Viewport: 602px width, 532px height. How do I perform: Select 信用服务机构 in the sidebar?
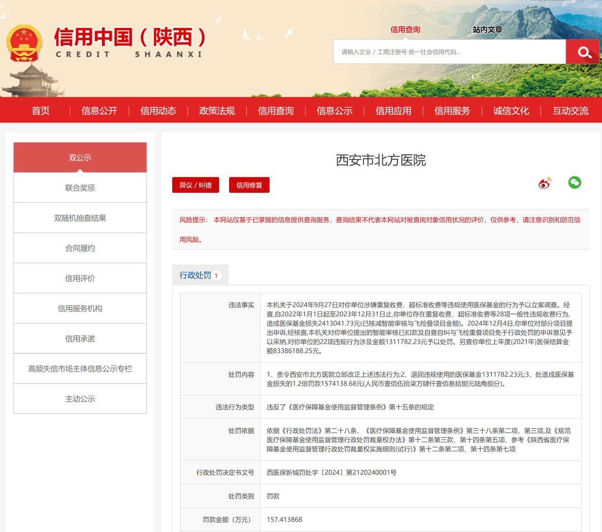coord(80,309)
